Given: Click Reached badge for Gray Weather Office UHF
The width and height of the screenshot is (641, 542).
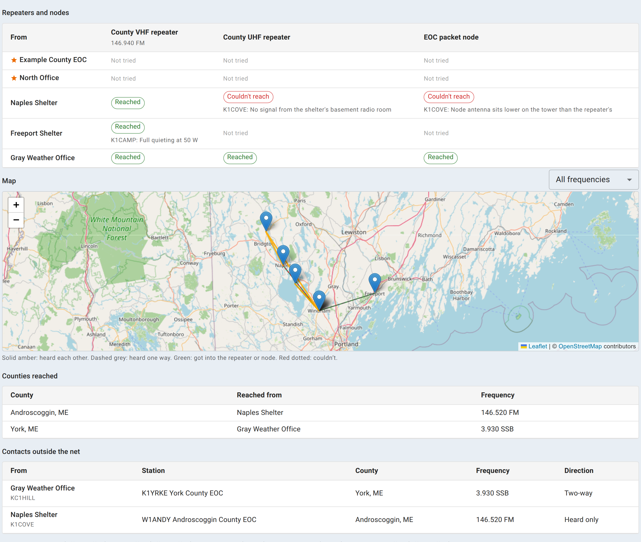Looking at the screenshot, I should 240,158.
